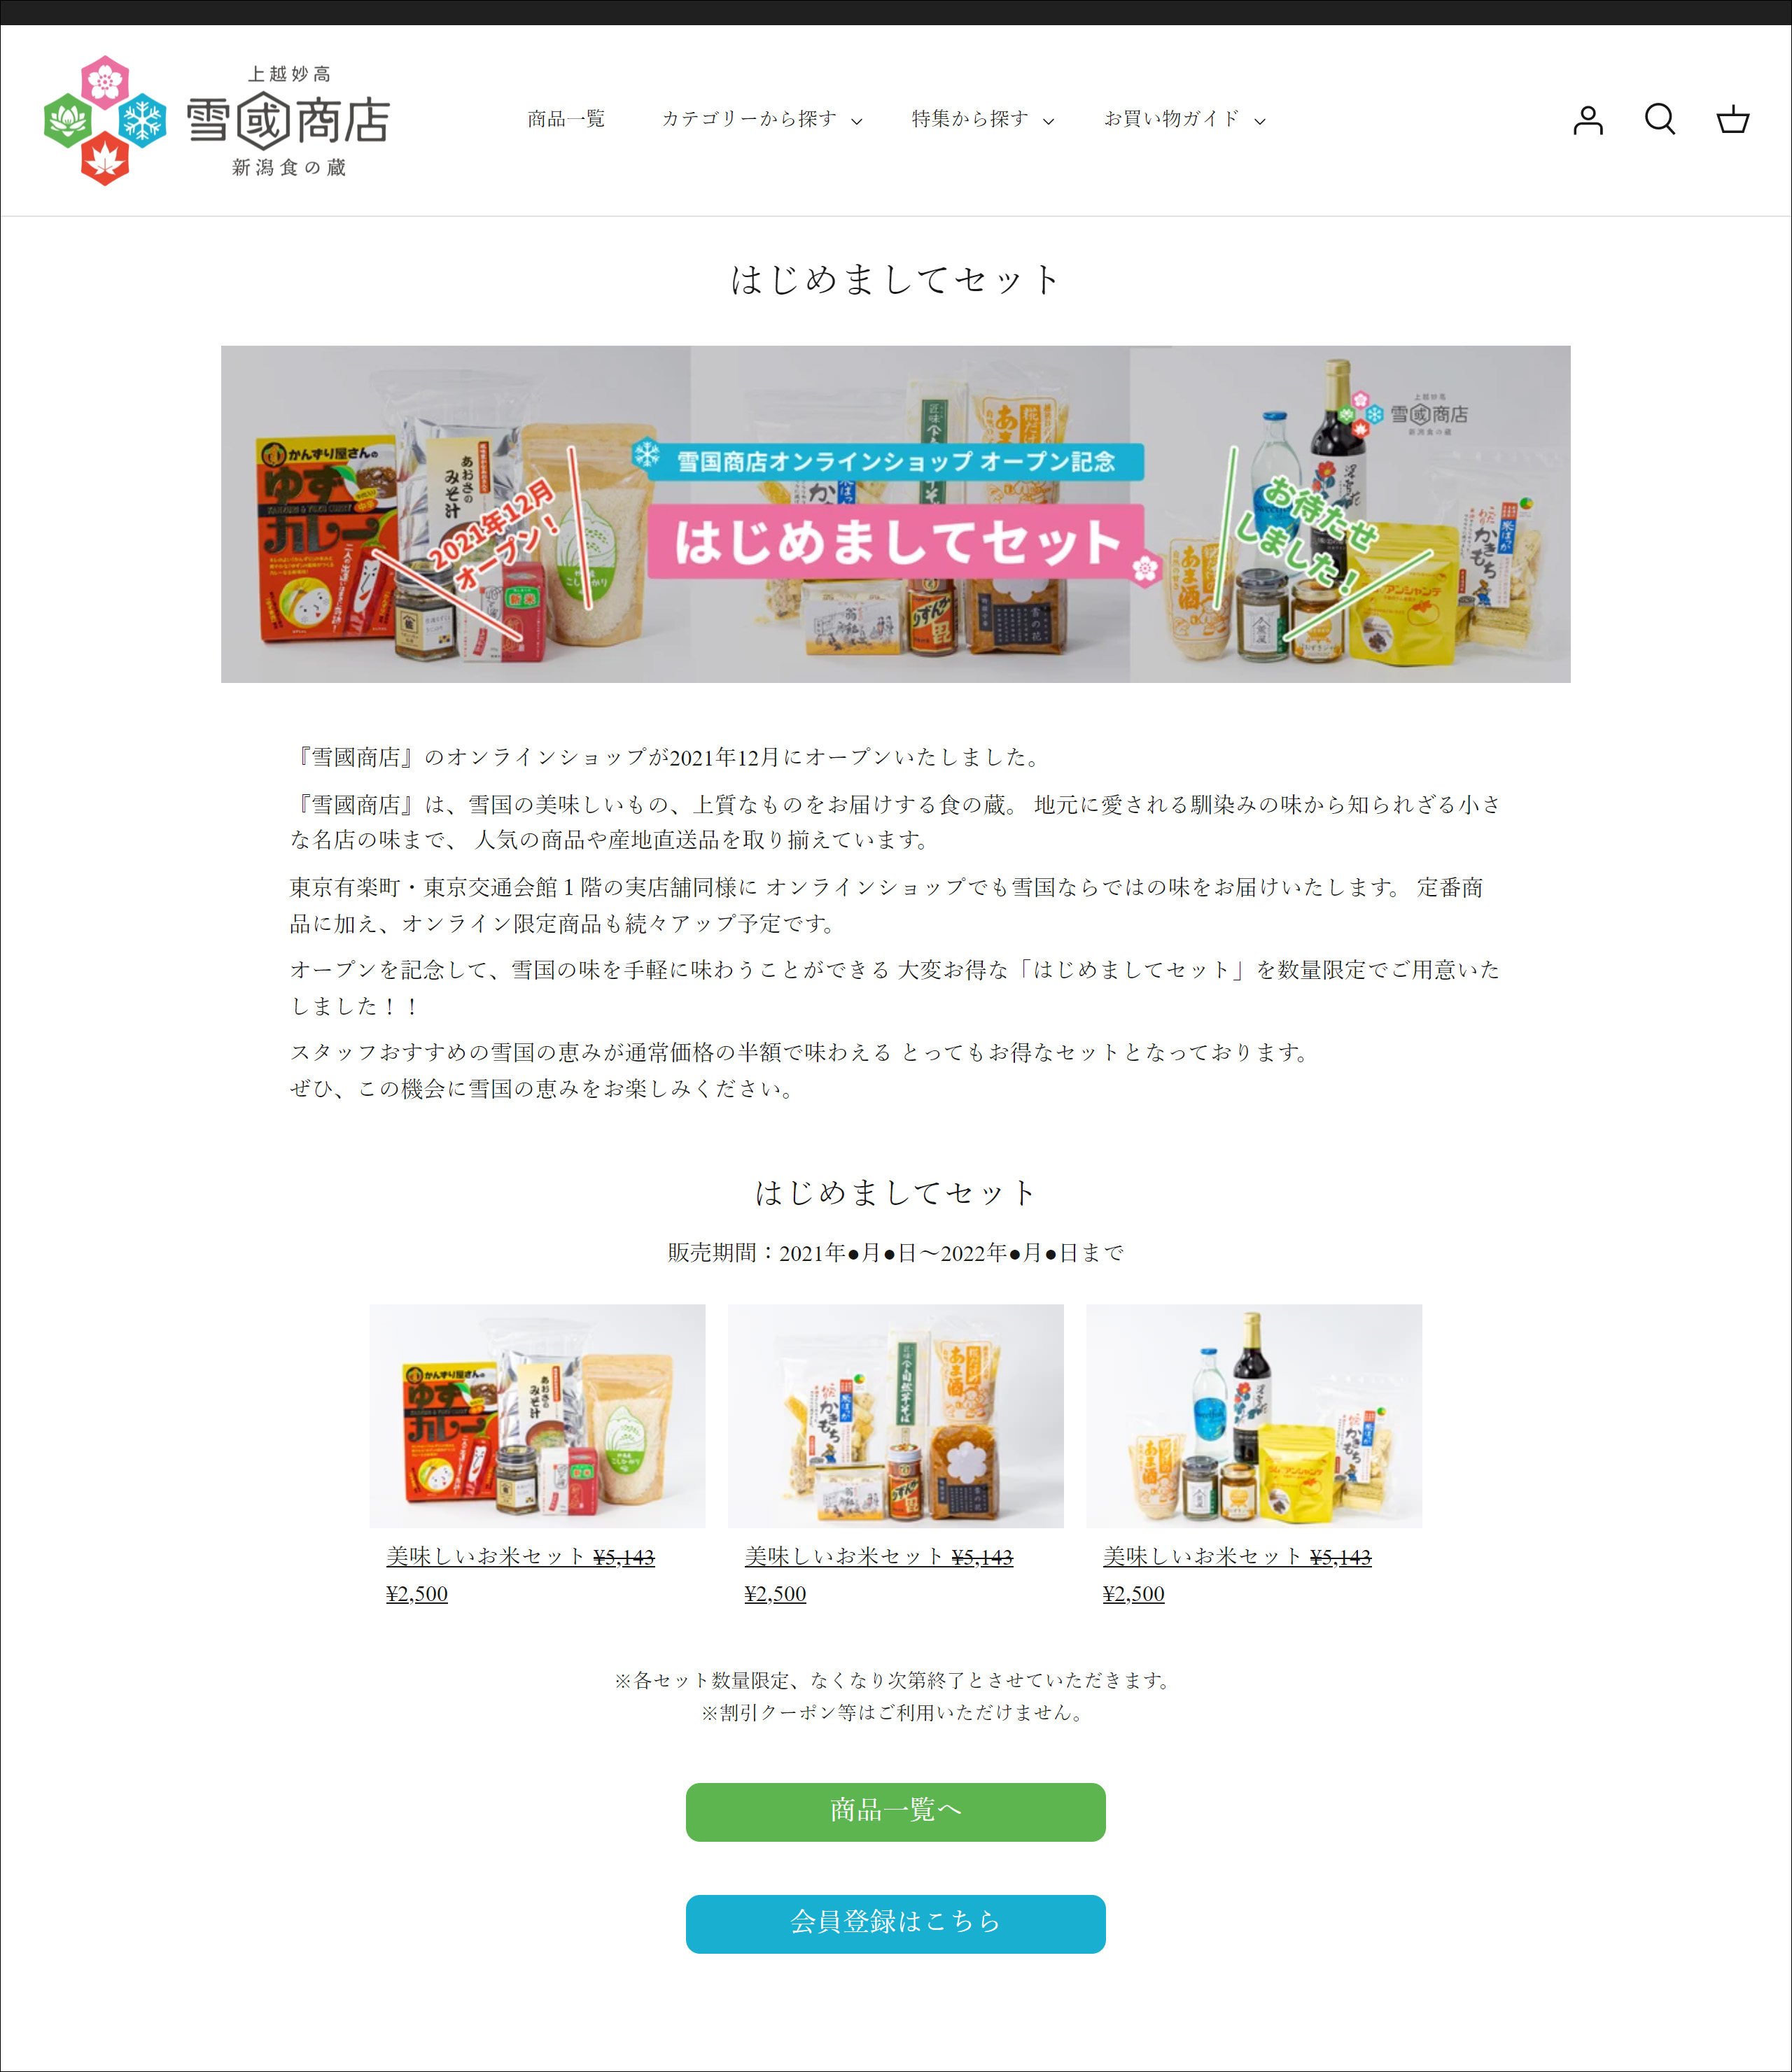Click the green 商品一覧へ button
Screen dimensions: 1792x2072
pos(895,1811)
